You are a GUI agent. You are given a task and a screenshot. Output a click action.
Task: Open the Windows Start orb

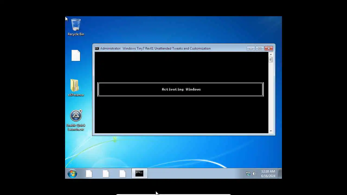coord(72,174)
